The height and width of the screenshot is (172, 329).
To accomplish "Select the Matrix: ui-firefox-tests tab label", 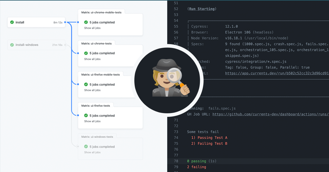I will (x=95, y=105).
